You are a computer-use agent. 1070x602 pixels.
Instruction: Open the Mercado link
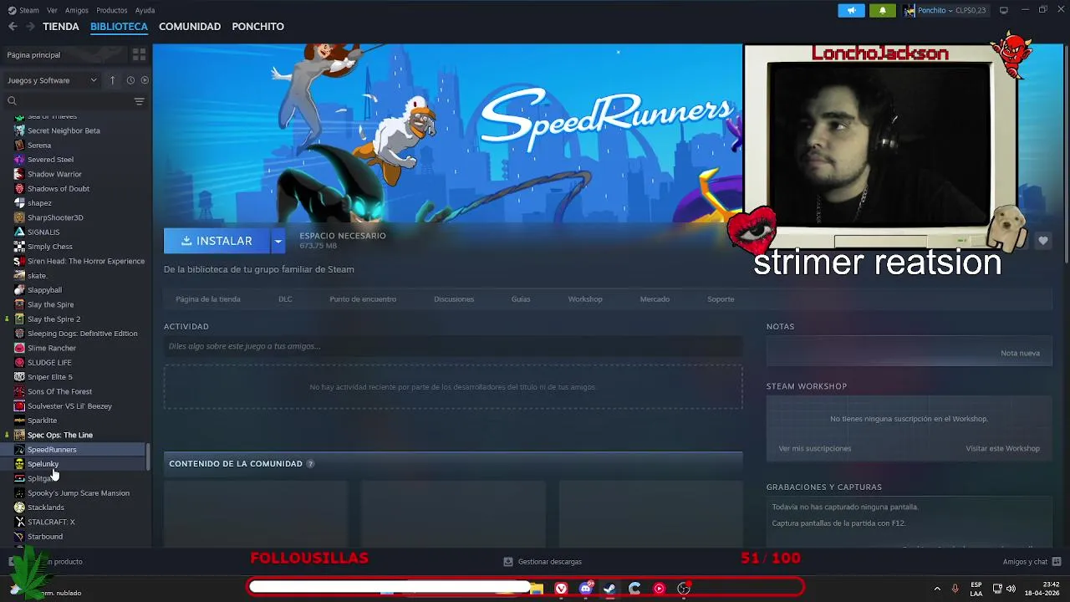[x=655, y=299]
